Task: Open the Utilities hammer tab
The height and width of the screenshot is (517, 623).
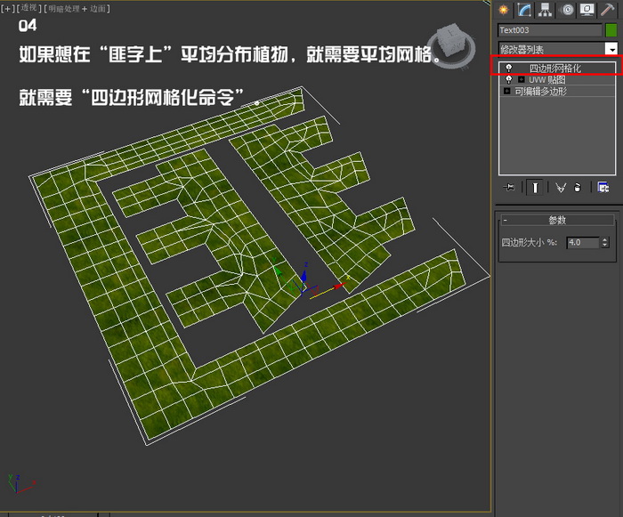Action: (x=608, y=10)
